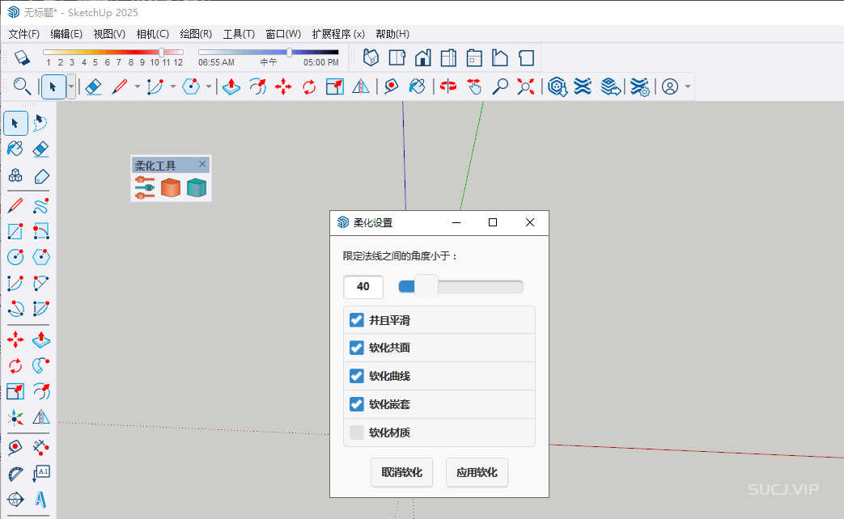Open the 相机(C) menu
This screenshot has width=844, height=519.
coord(152,34)
